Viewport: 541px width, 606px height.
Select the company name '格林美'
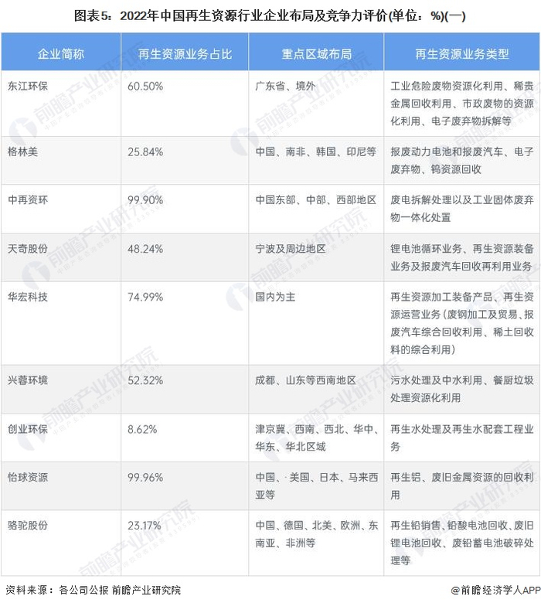click(23, 151)
